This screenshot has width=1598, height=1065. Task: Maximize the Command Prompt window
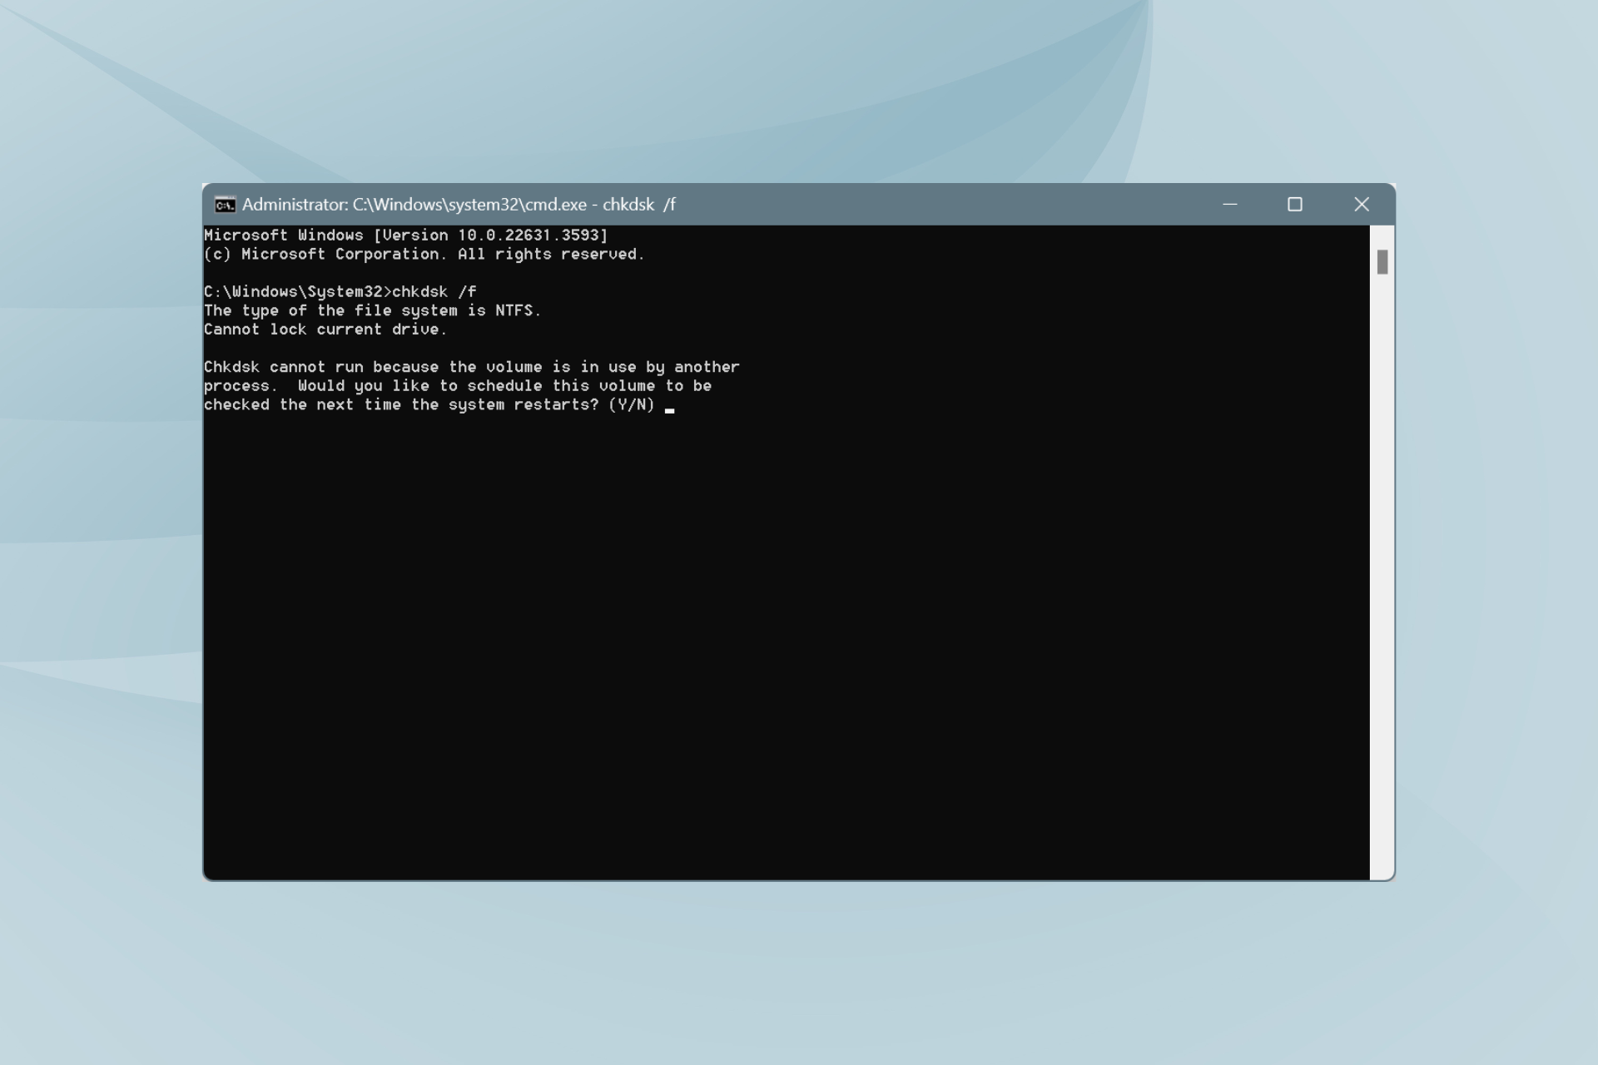tap(1294, 204)
